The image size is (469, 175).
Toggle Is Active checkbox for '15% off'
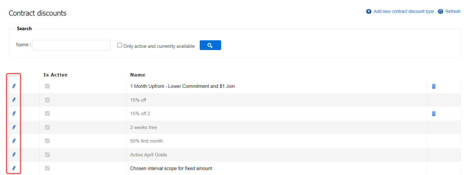pyautogui.click(x=47, y=100)
